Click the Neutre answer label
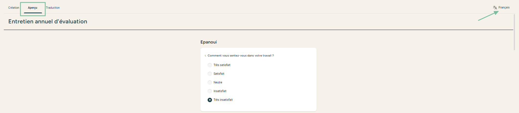The width and height of the screenshot is (519, 113). [x=218, y=83]
